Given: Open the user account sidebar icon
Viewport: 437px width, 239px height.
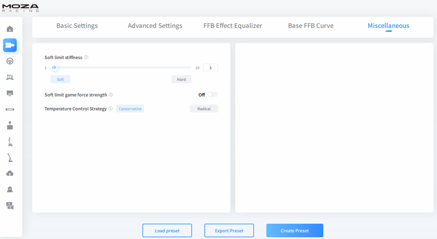Looking at the screenshot, I should pyautogui.click(x=10, y=189).
